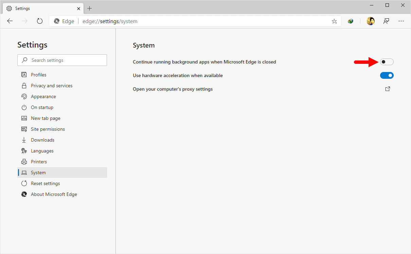Add this page to favorites star icon
The width and height of the screenshot is (411, 254).
334,21
